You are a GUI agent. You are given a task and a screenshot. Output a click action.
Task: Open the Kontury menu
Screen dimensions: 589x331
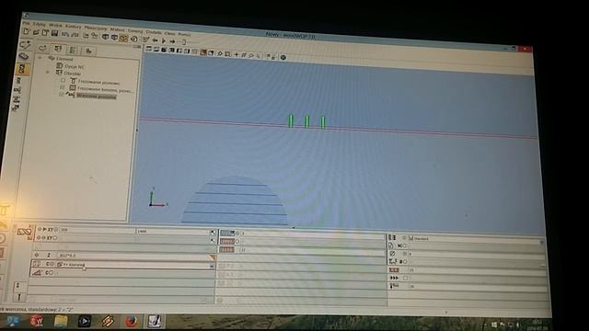(x=74, y=27)
